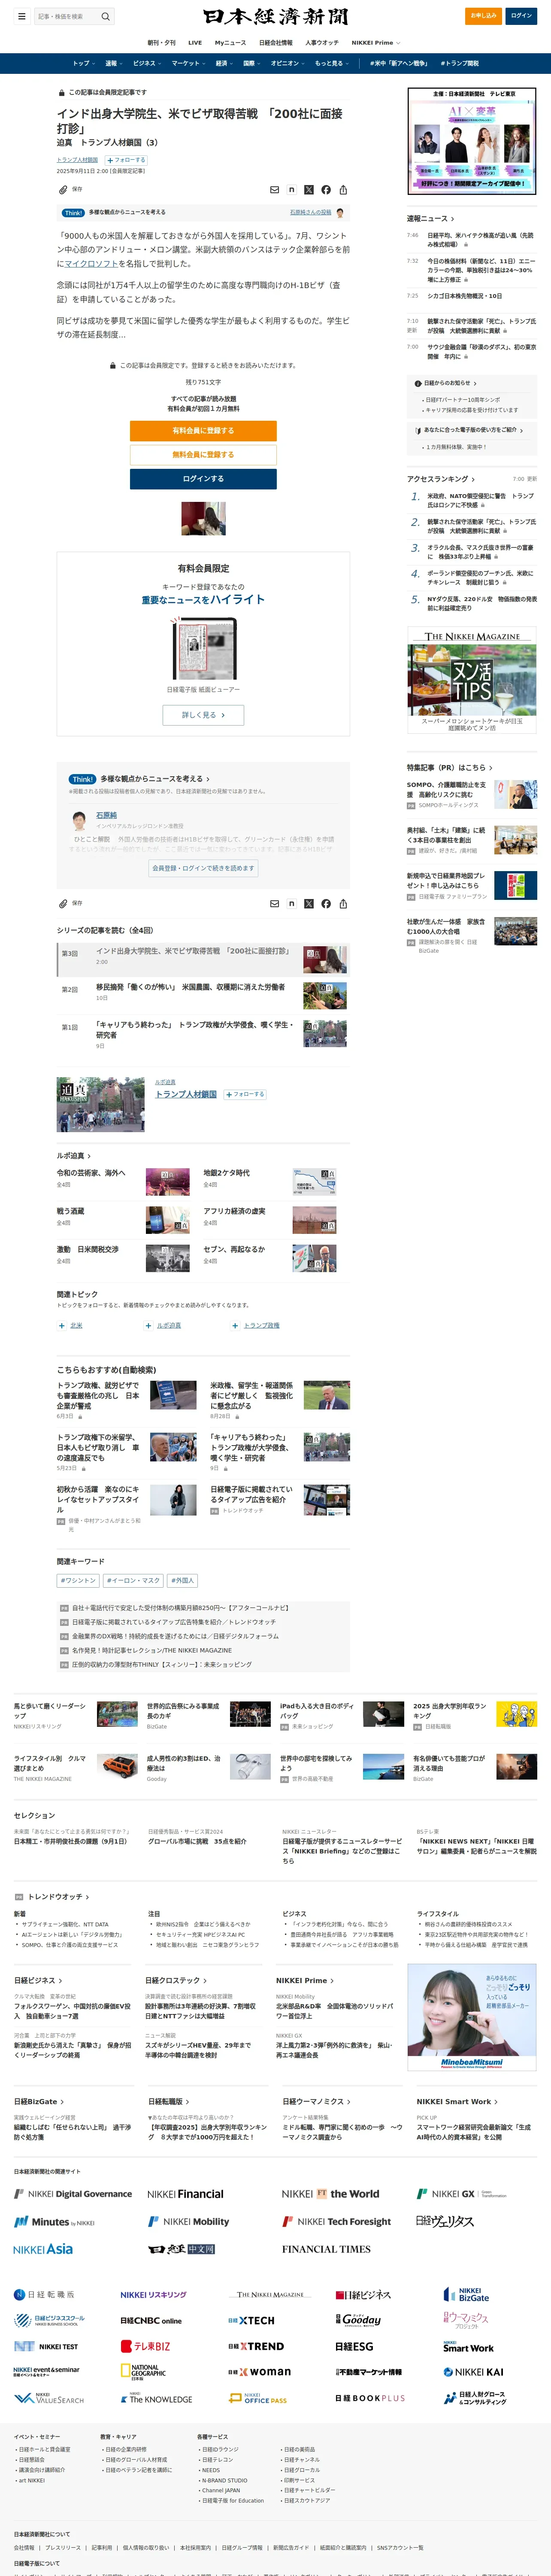Image resolution: width=551 pixels, height=2576 pixels.
Task: Click the 日経からのお知らせ info icon
Action: click(418, 383)
